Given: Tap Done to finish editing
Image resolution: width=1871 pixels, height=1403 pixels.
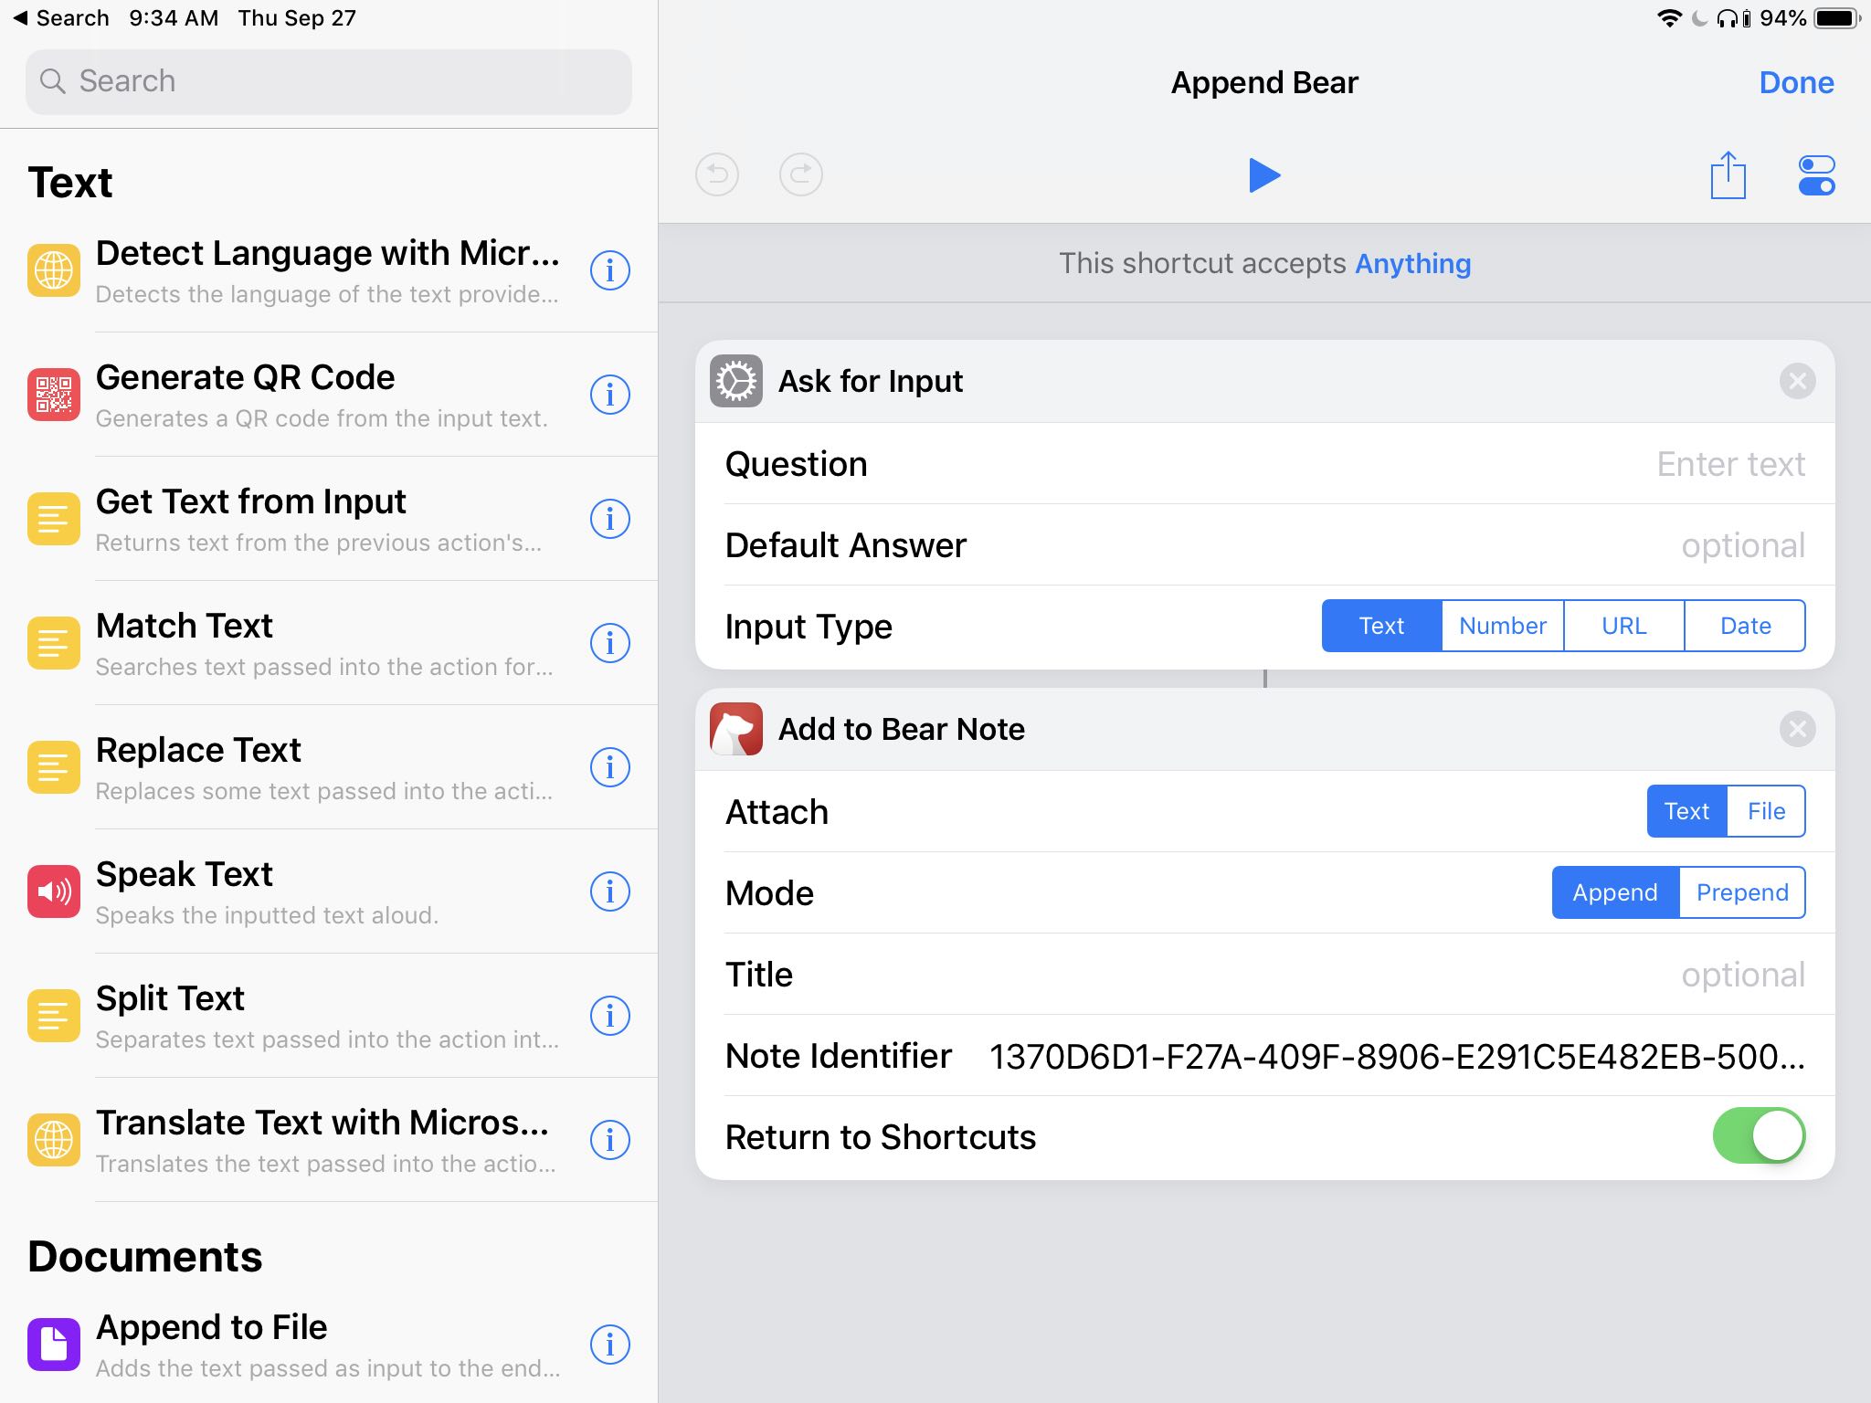Looking at the screenshot, I should point(1795,83).
